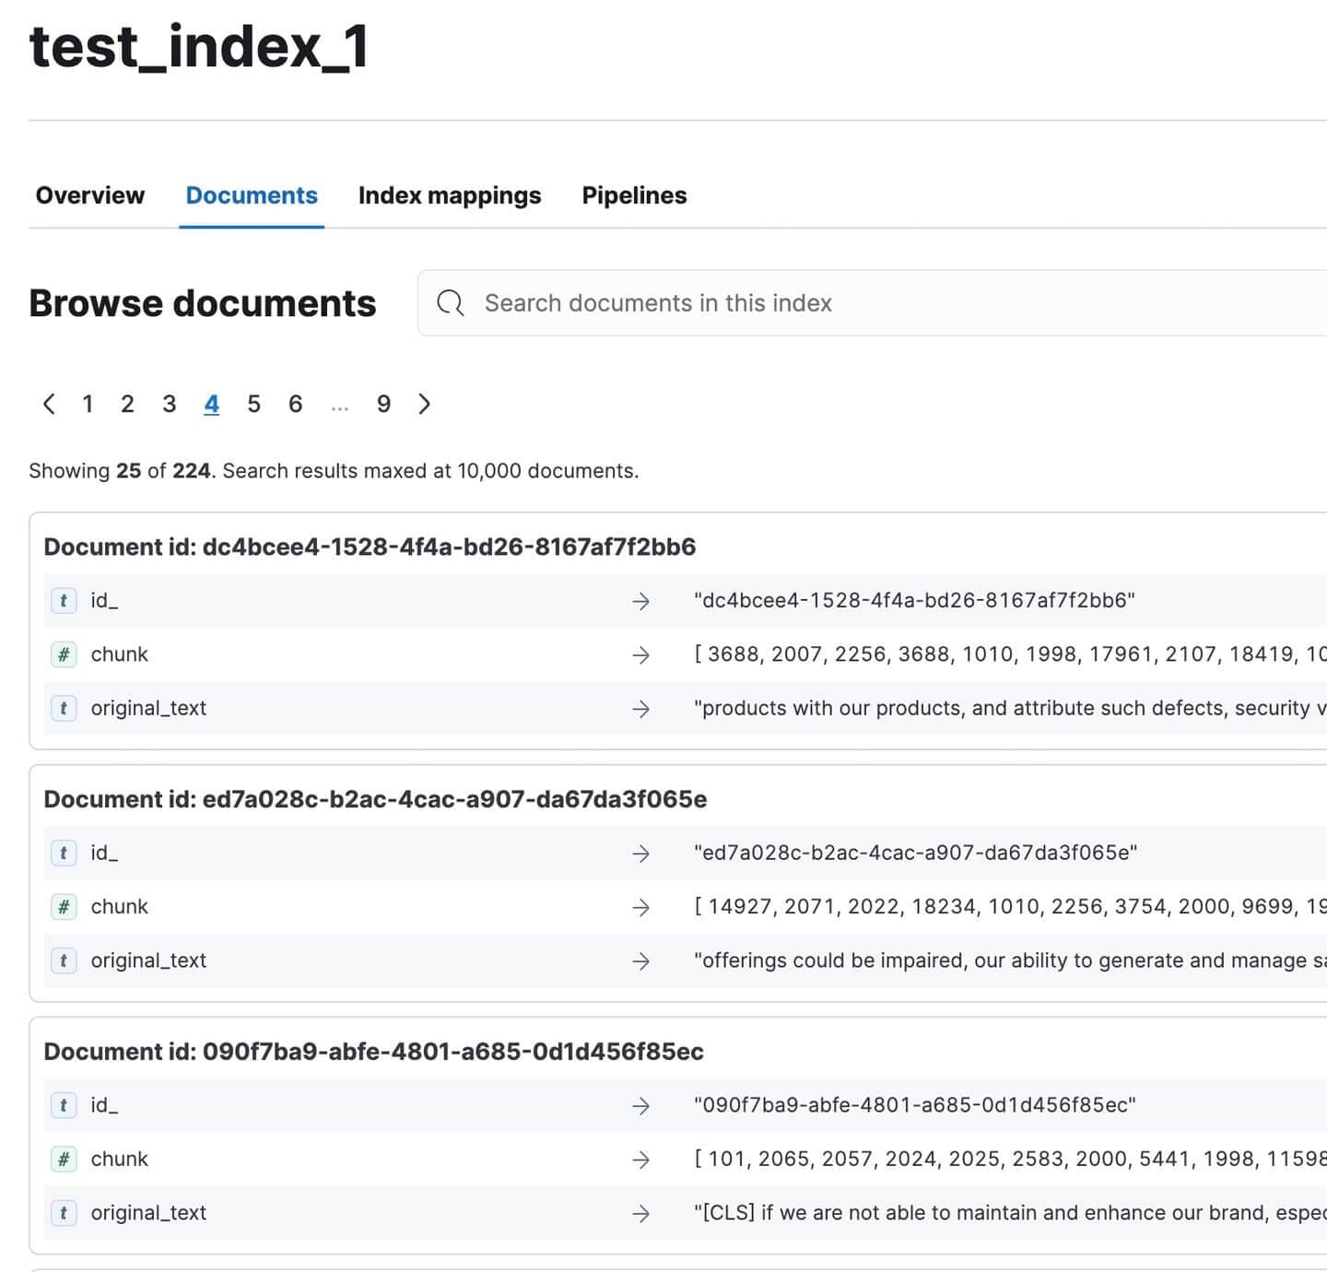Go to page 2 in pagination
The image size is (1327, 1272).
[x=127, y=404]
